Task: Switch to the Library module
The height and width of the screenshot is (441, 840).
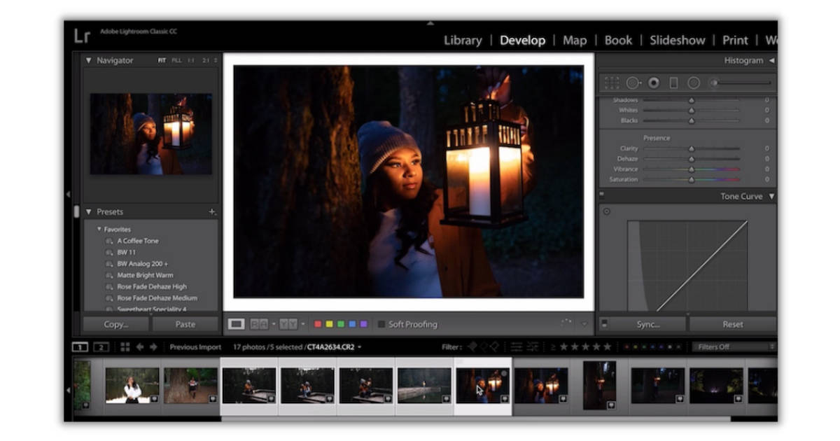Action: coord(463,40)
